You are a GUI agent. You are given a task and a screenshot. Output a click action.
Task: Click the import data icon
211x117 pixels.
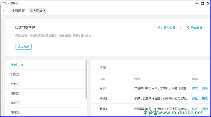160,28
